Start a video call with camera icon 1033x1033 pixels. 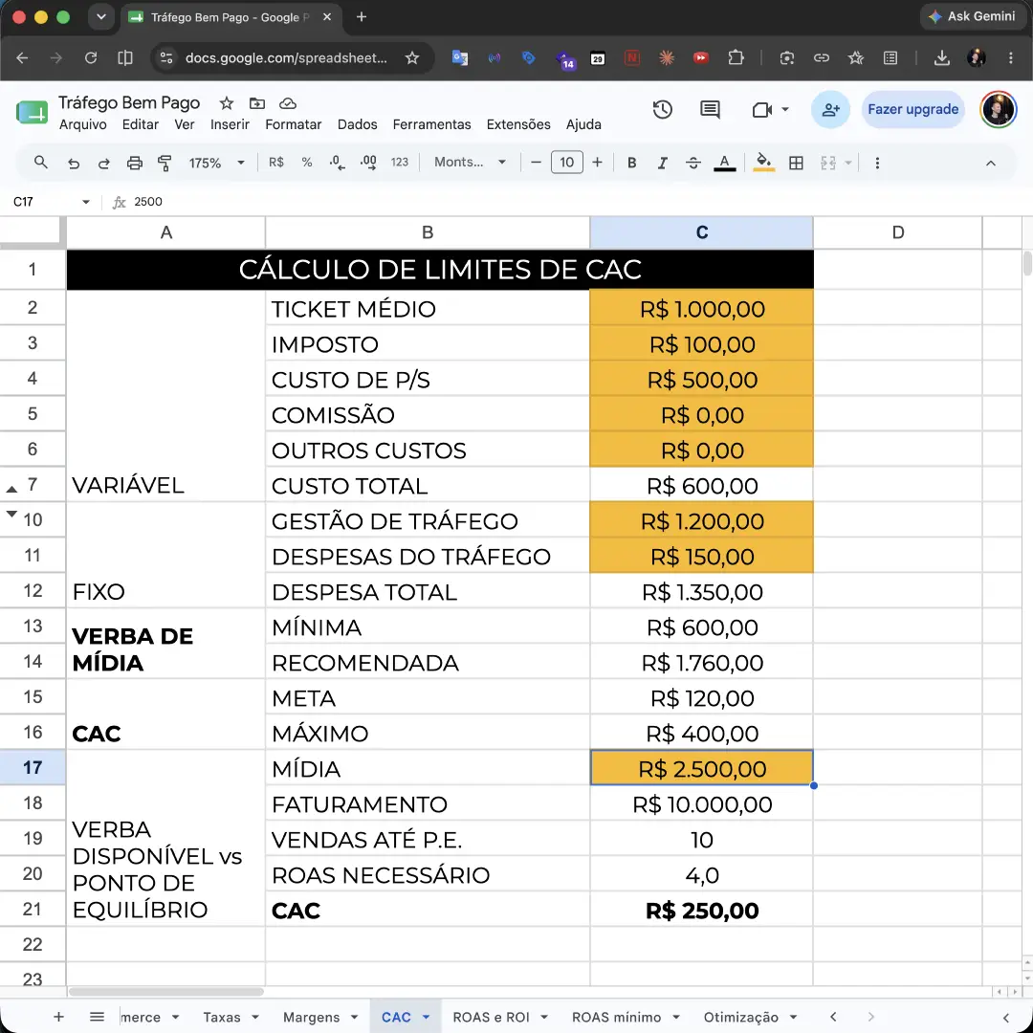[762, 109]
